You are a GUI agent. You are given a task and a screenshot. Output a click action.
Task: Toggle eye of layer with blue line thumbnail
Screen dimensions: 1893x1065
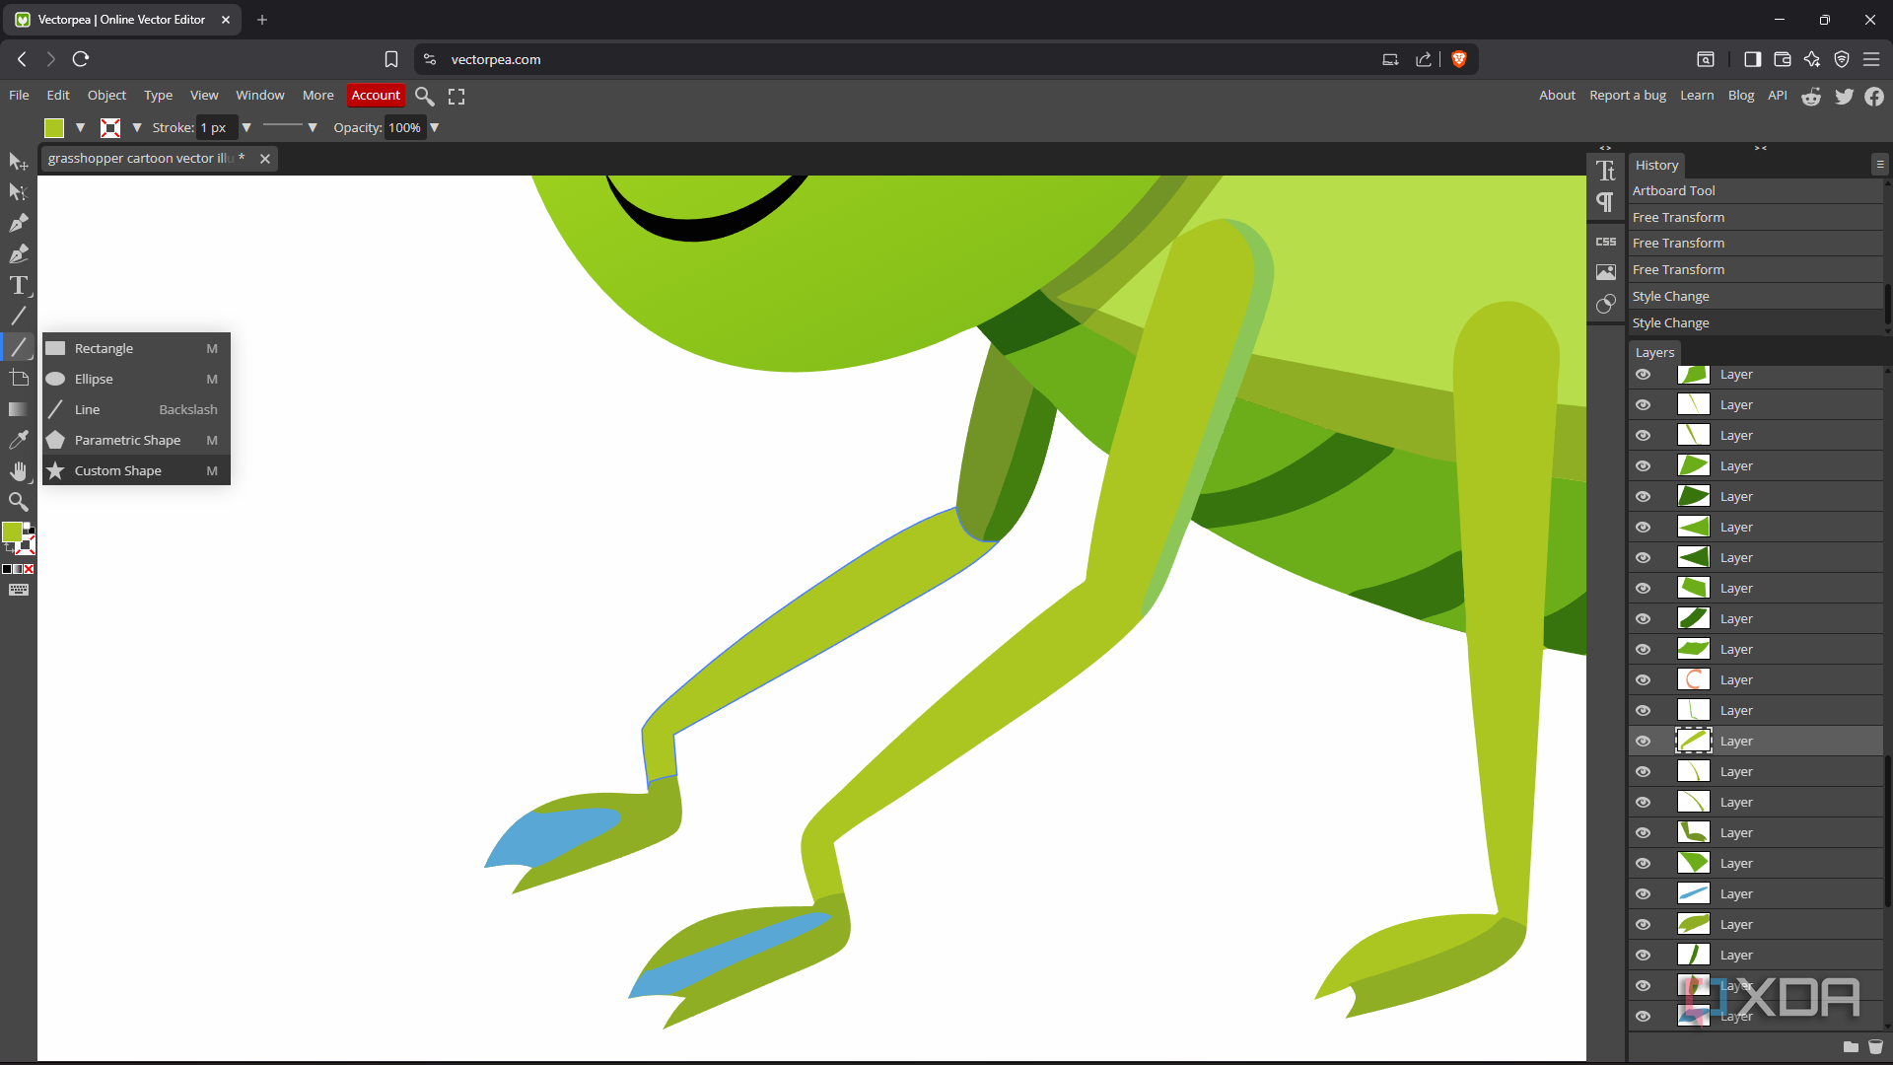tap(1643, 893)
